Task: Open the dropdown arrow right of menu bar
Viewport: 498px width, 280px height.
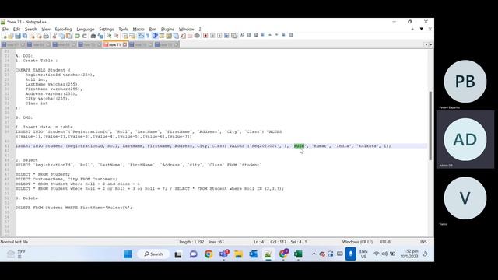Action: (x=422, y=29)
